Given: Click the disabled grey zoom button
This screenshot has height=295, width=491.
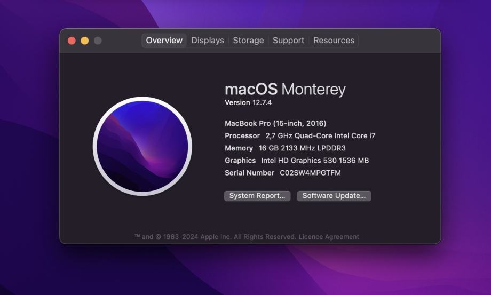Looking at the screenshot, I should pyautogui.click(x=98, y=41).
